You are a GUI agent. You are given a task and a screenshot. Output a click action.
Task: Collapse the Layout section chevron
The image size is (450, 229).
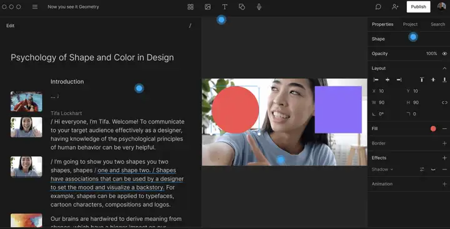point(444,68)
